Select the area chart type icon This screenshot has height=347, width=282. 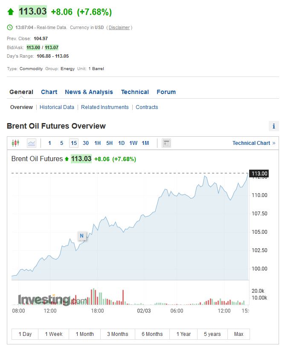(32, 143)
